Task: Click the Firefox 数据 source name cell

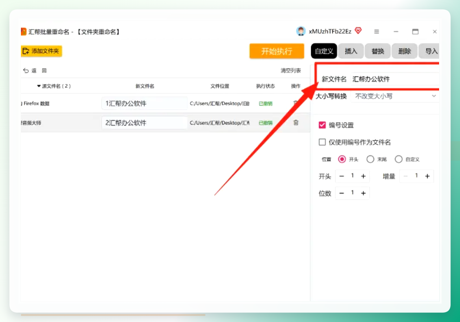Action: [x=35, y=103]
